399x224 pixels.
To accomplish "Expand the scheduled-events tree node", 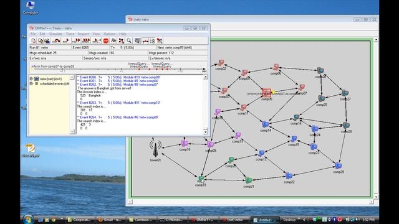I will pos(31,83).
